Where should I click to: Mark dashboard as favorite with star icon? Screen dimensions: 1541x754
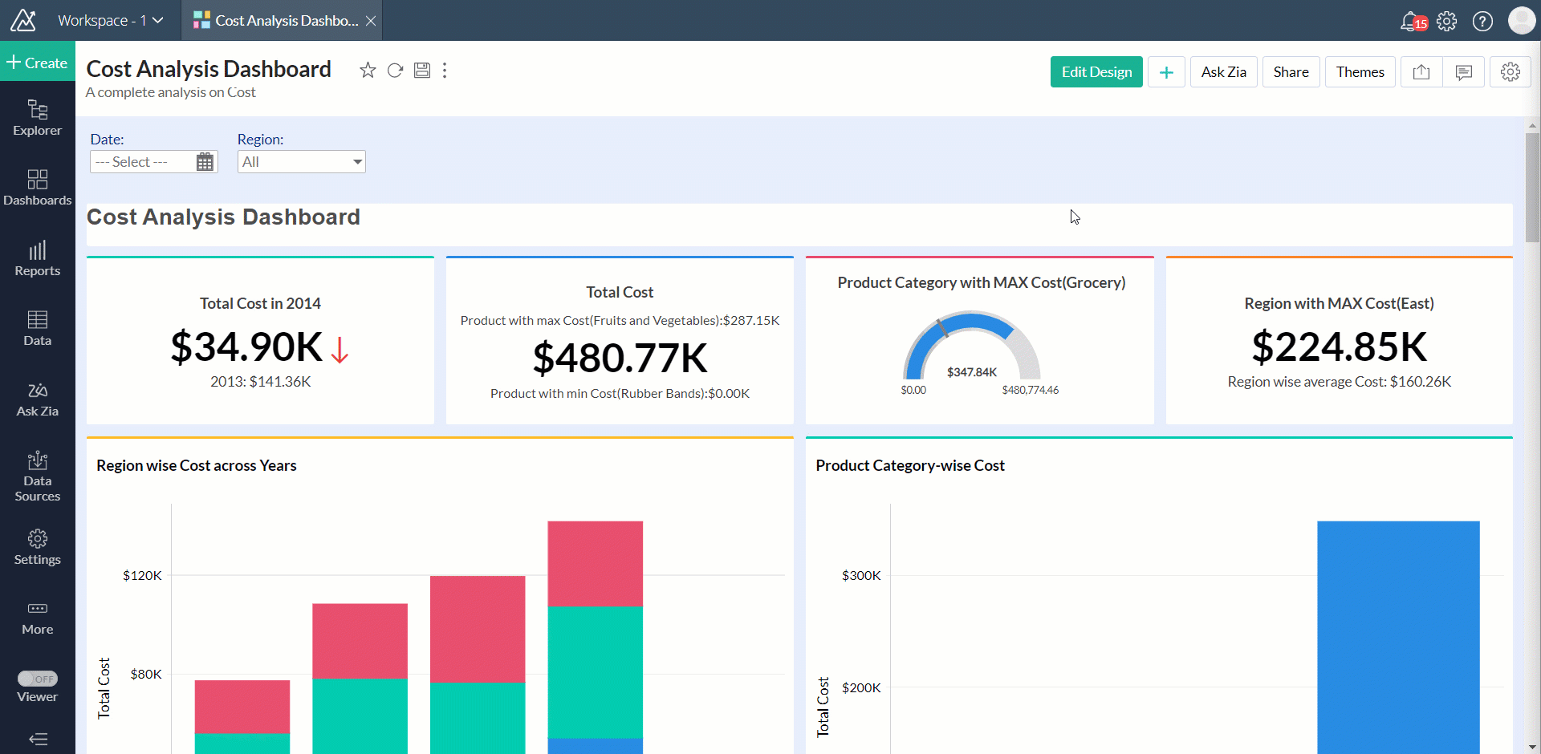pos(368,71)
